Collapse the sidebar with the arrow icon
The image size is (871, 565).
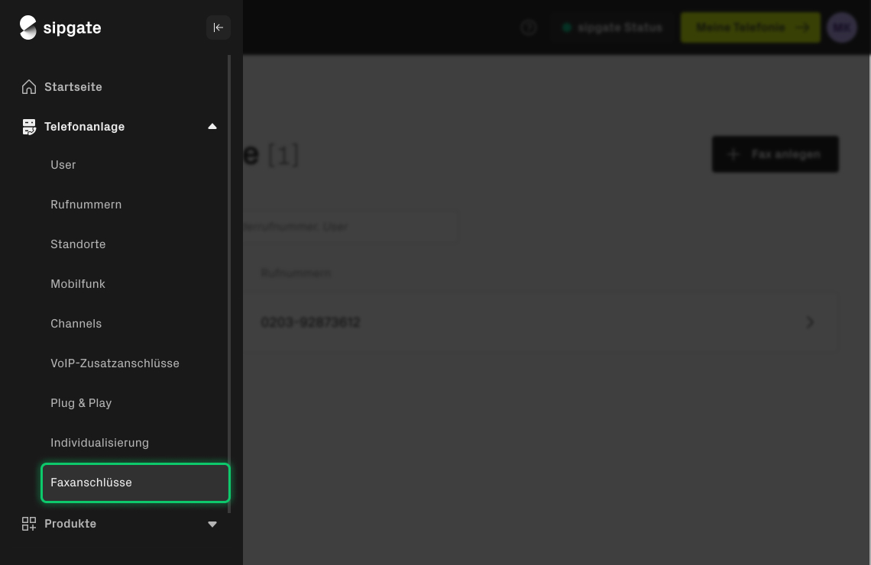coord(218,27)
